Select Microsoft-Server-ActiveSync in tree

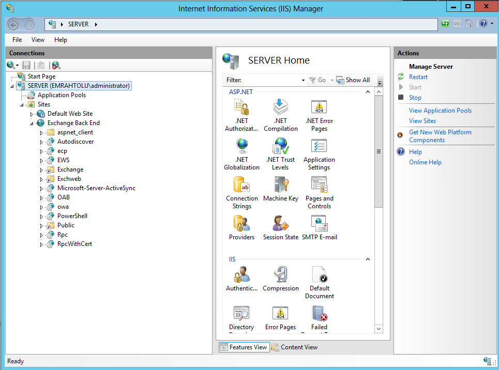tap(96, 188)
